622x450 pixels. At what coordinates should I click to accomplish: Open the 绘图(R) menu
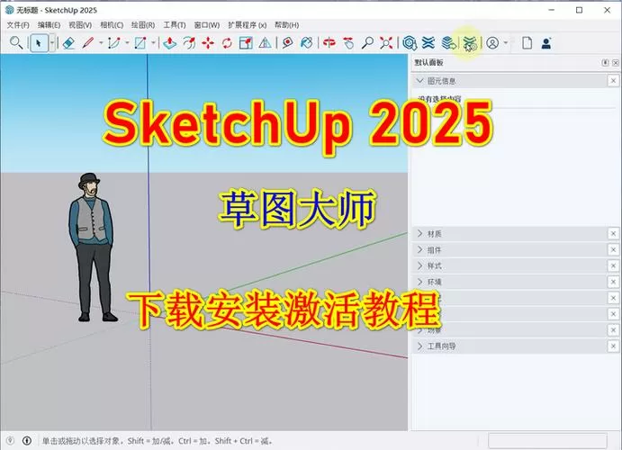143,25
